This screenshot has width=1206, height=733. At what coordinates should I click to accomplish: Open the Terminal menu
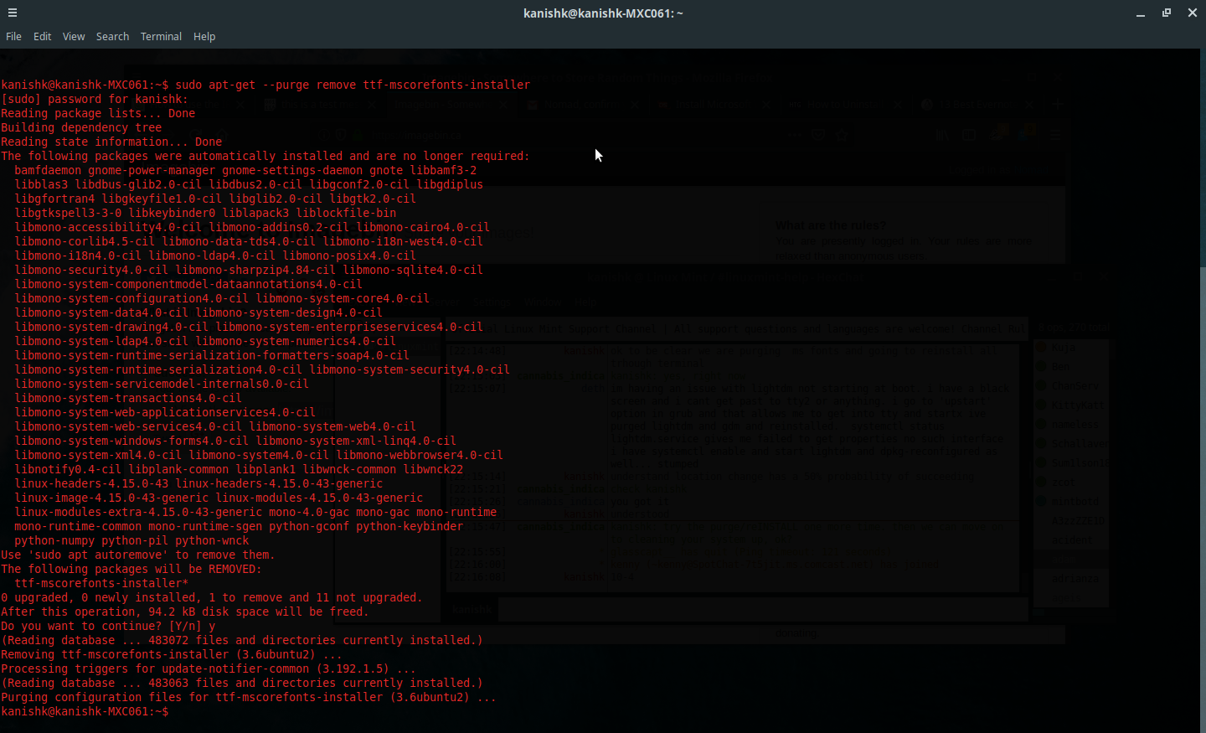pyautogui.click(x=161, y=37)
